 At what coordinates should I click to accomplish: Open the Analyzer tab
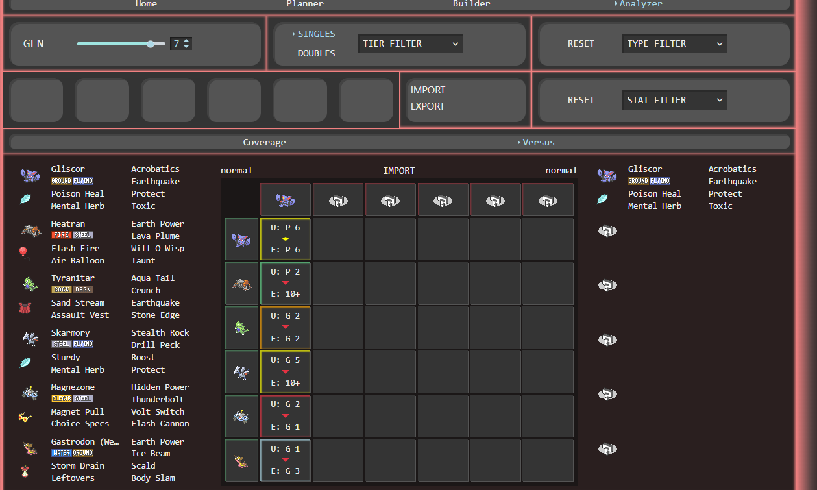coord(640,4)
